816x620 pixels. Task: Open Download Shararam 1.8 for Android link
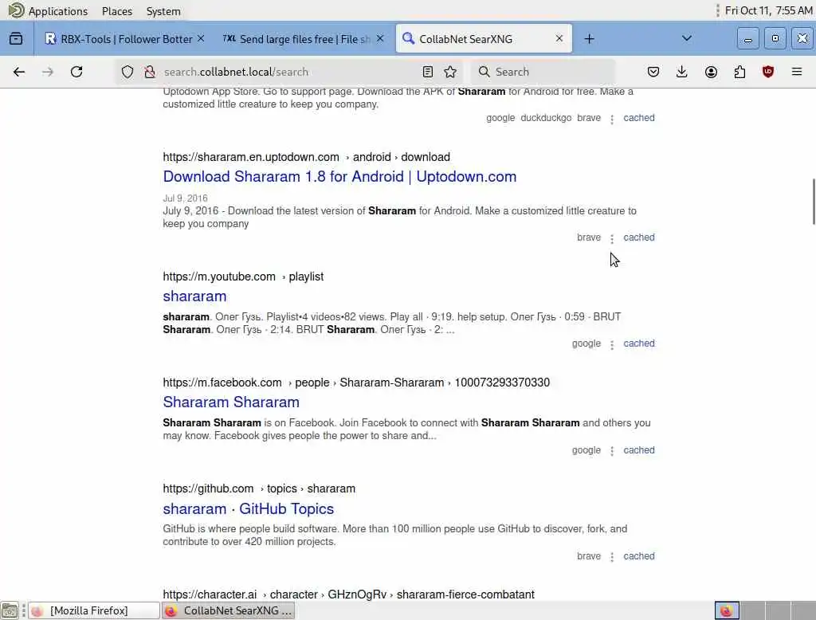tap(339, 176)
